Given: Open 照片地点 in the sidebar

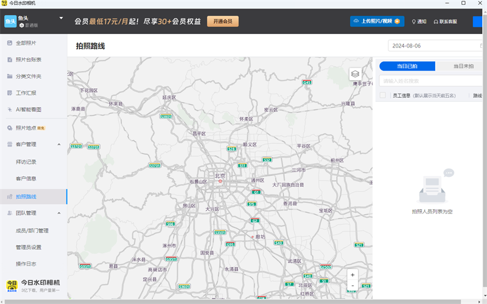Looking at the screenshot, I should coord(26,128).
